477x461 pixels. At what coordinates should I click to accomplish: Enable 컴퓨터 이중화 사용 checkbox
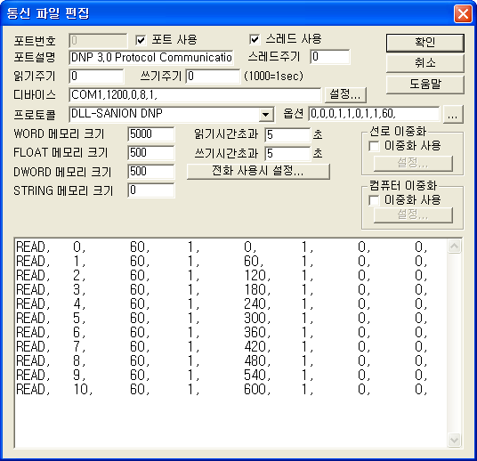[374, 200]
